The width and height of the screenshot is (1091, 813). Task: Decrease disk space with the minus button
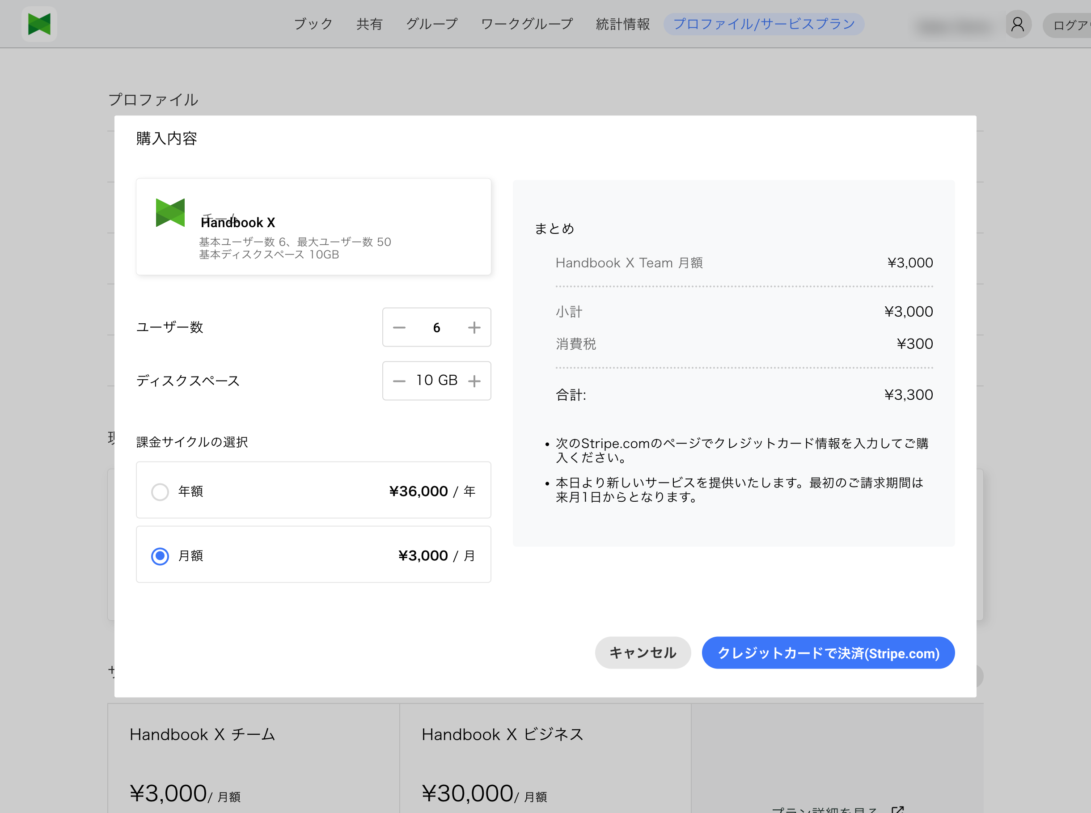(399, 381)
